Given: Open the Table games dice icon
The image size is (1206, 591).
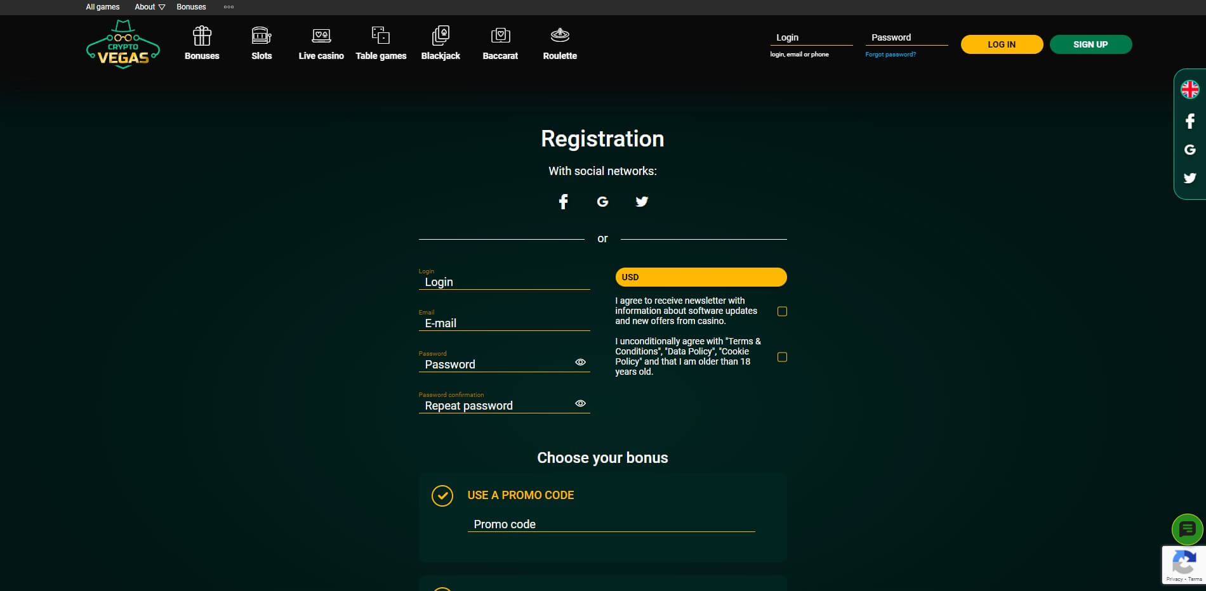Looking at the screenshot, I should pos(381,36).
